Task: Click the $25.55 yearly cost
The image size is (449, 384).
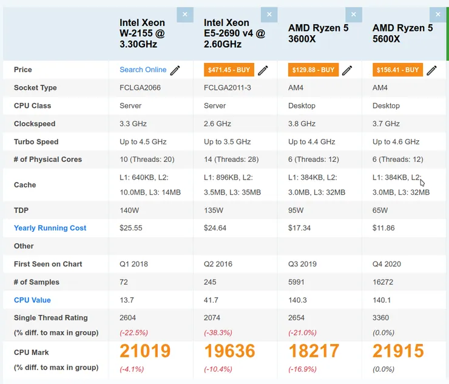Action: click(x=131, y=228)
